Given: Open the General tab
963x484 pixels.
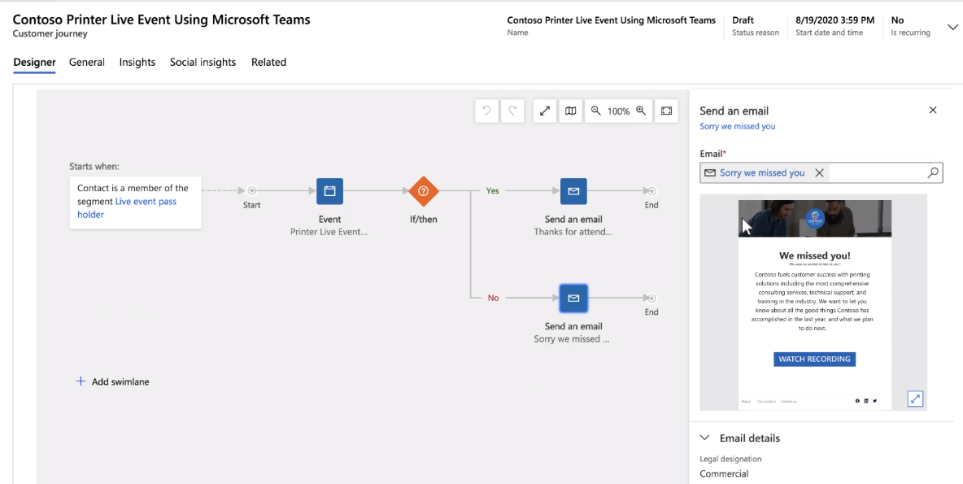Looking at the screenshot, I should [86, 62].
